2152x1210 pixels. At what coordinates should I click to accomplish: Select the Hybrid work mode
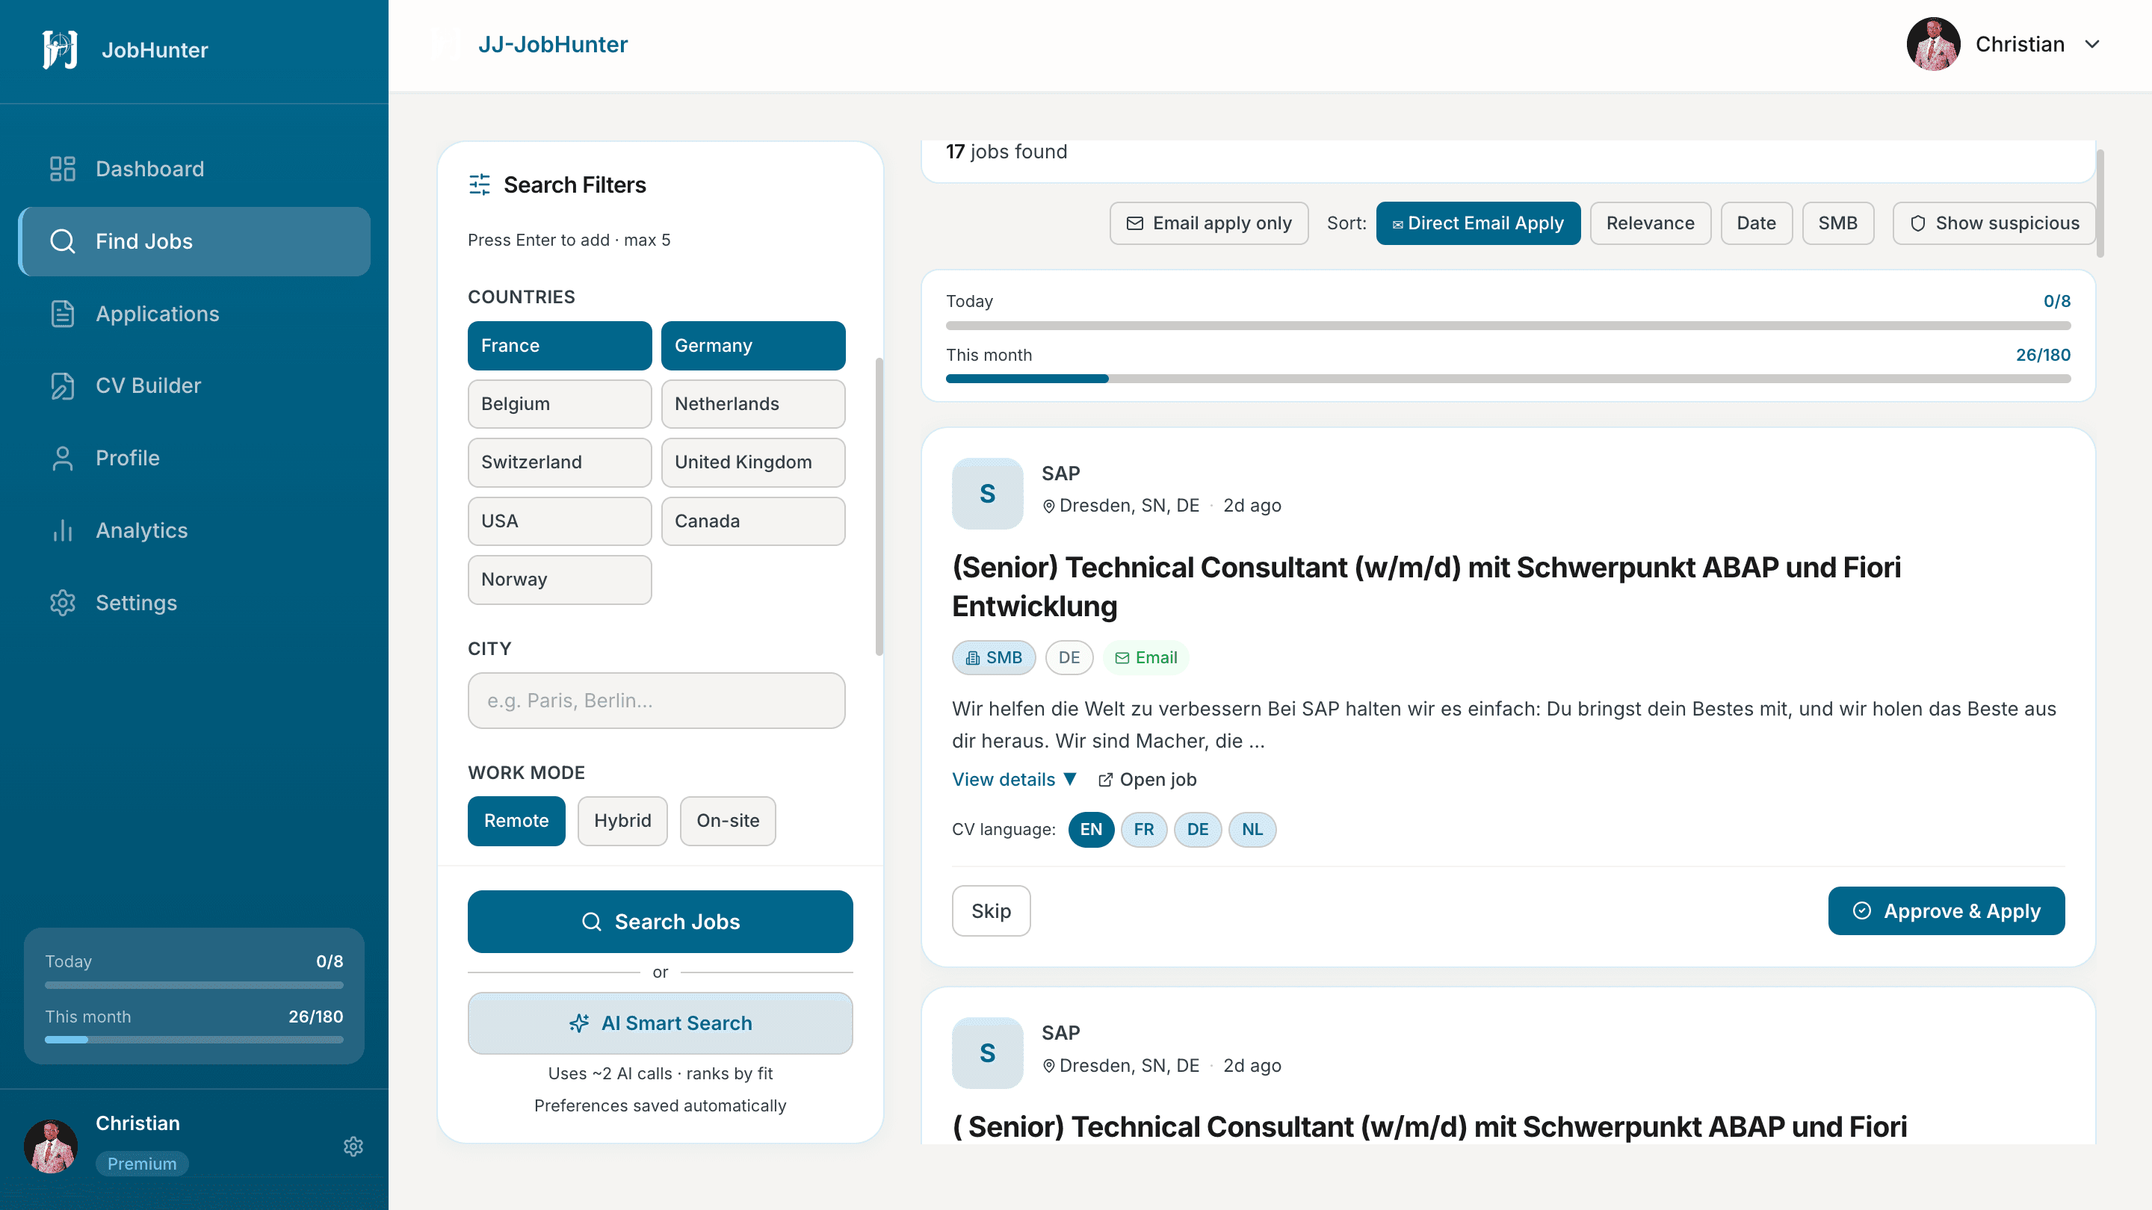click(622, 821)
